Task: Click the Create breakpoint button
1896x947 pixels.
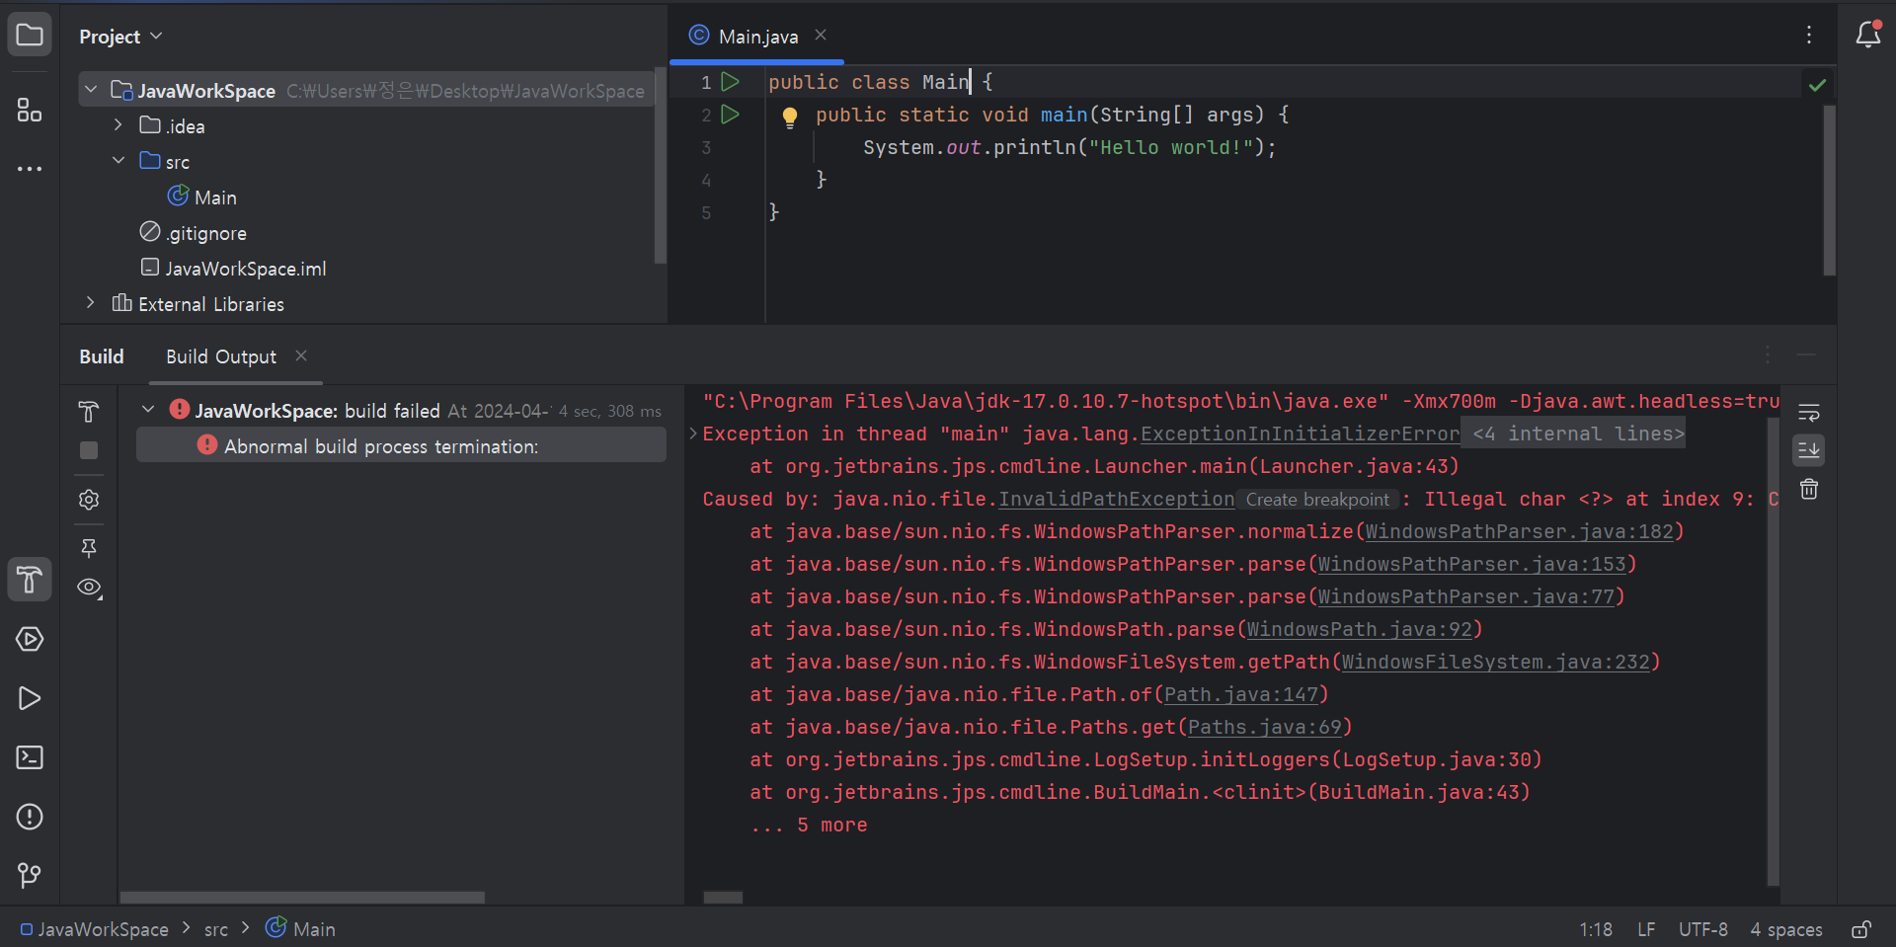Action: coord(1317,500)
